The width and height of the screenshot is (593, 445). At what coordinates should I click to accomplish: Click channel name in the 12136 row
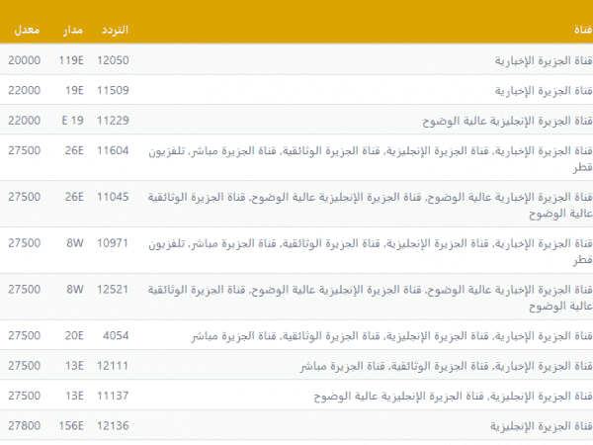point(542,426)
